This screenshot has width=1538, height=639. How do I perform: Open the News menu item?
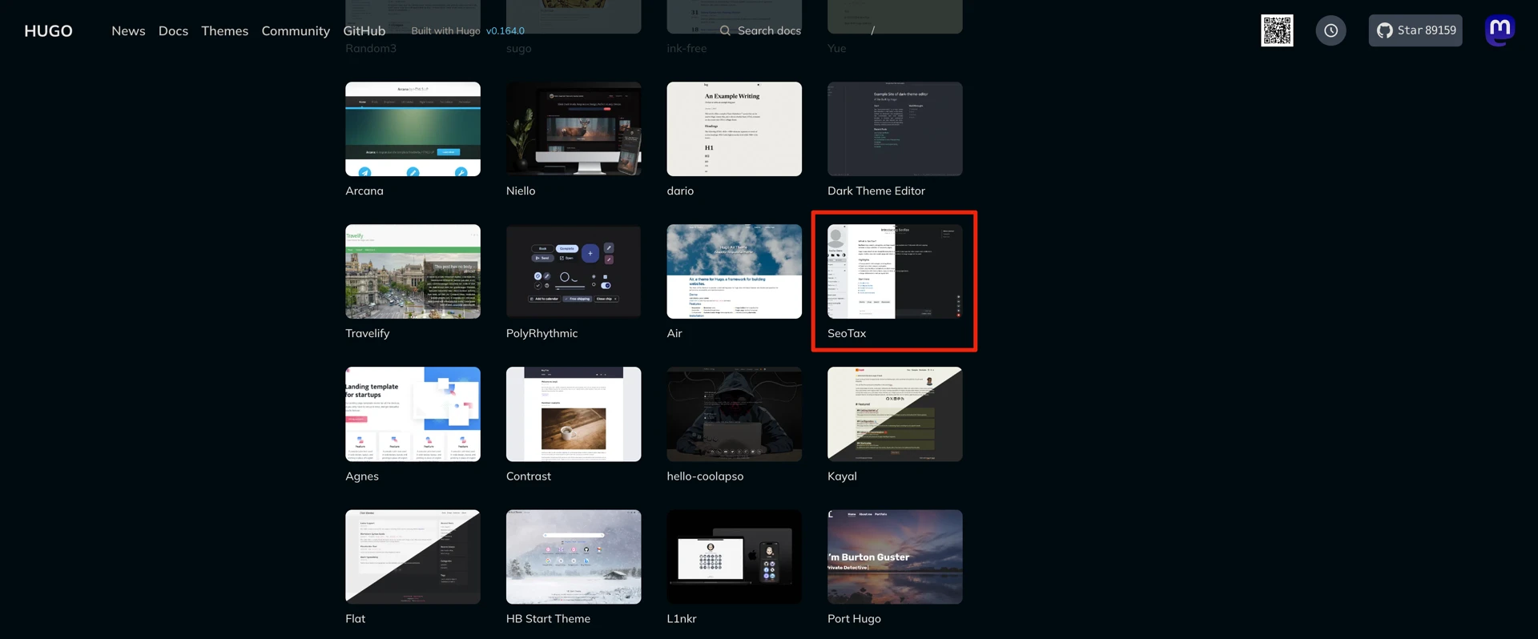point(128,30)
